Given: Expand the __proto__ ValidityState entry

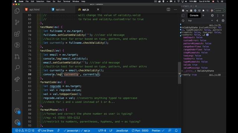Looking at the screenshot, I should coord(182,71).
